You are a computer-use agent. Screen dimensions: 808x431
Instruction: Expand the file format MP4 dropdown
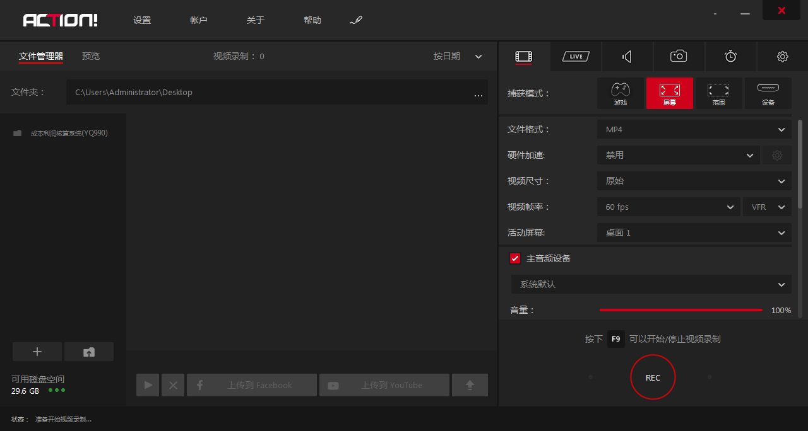pos(694,129)
